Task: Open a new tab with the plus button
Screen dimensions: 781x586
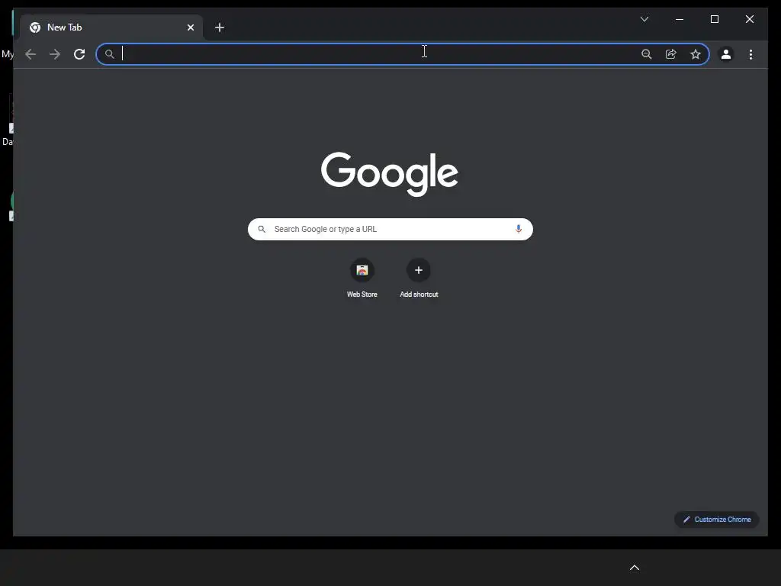Action: click(x=220, y=27)
